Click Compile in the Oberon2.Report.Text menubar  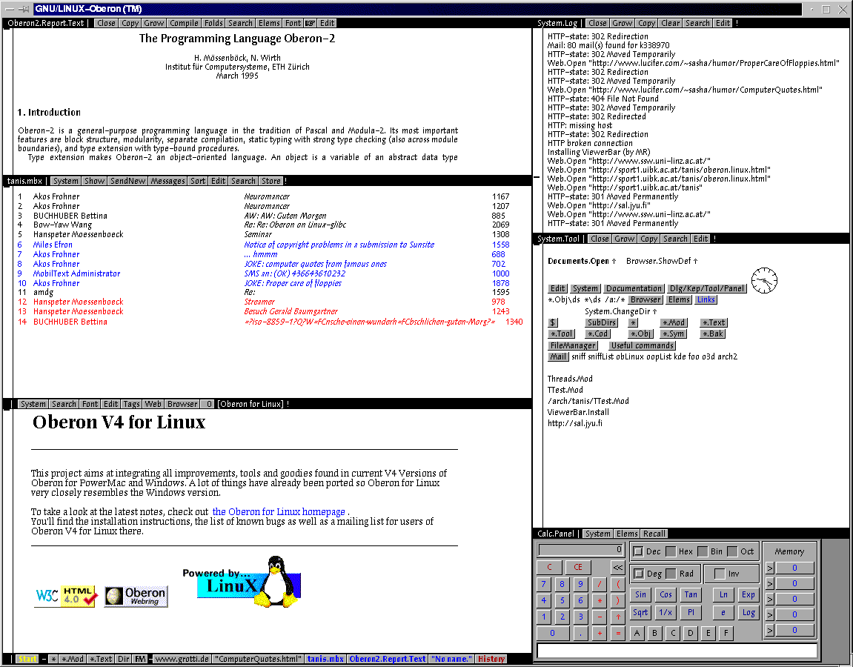(x=183, y=23)
